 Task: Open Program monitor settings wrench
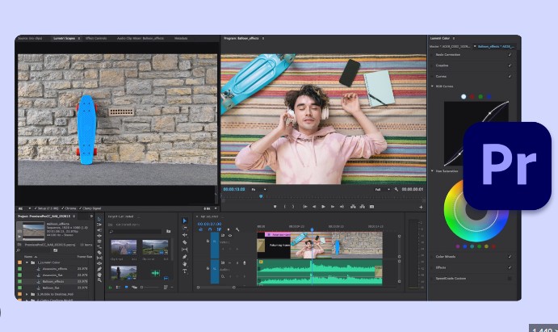[x=396, y=190]
